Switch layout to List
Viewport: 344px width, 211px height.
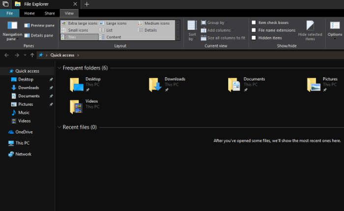pyautogui.click(x=106, y=30)
